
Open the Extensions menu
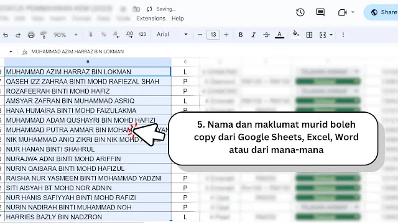[x=150, y=19]
